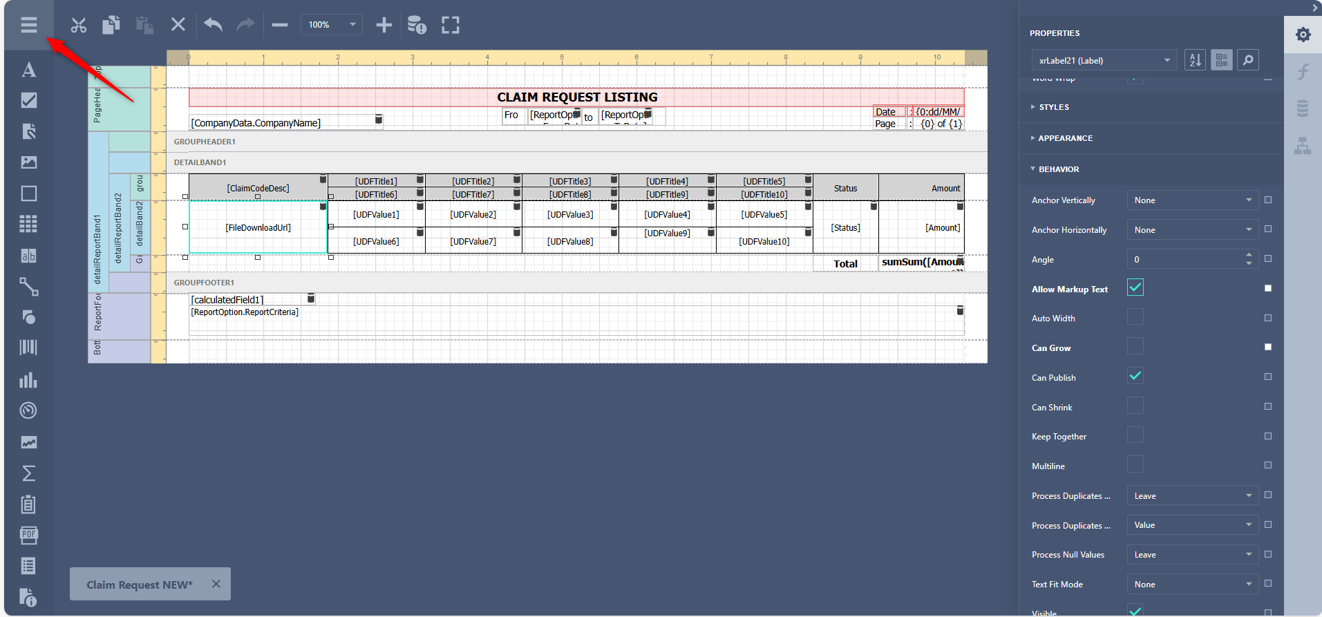The width and height of the screenshot is (1322, 617).
Task: Zoom out with the minus icon
Action: [x=280, y=25]
